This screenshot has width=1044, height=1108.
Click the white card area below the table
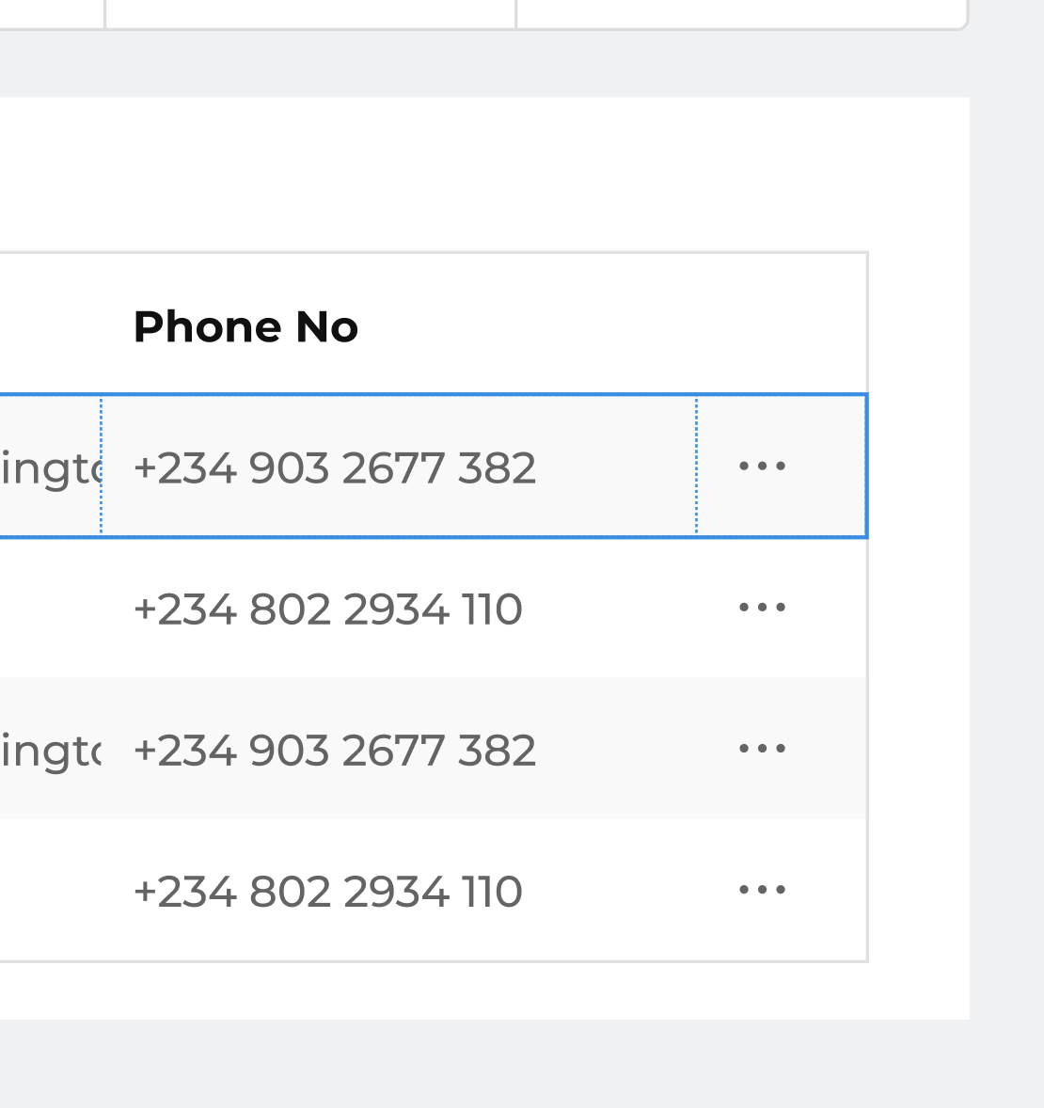(484, 990)
